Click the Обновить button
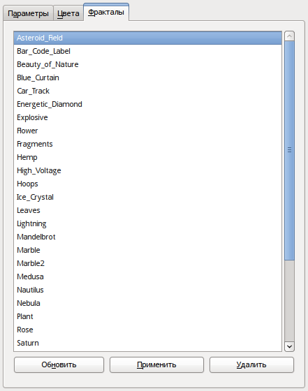The image size is (308, 391). pyautogui.click(x=59, y=364)
